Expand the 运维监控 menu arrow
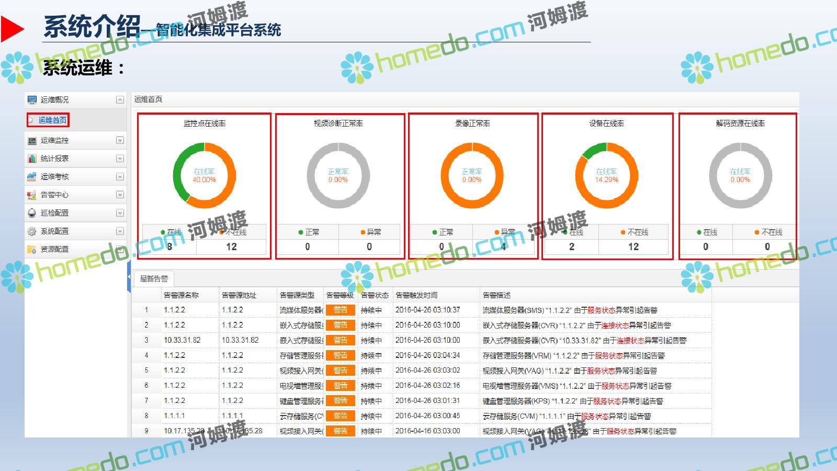 (120, 140)
